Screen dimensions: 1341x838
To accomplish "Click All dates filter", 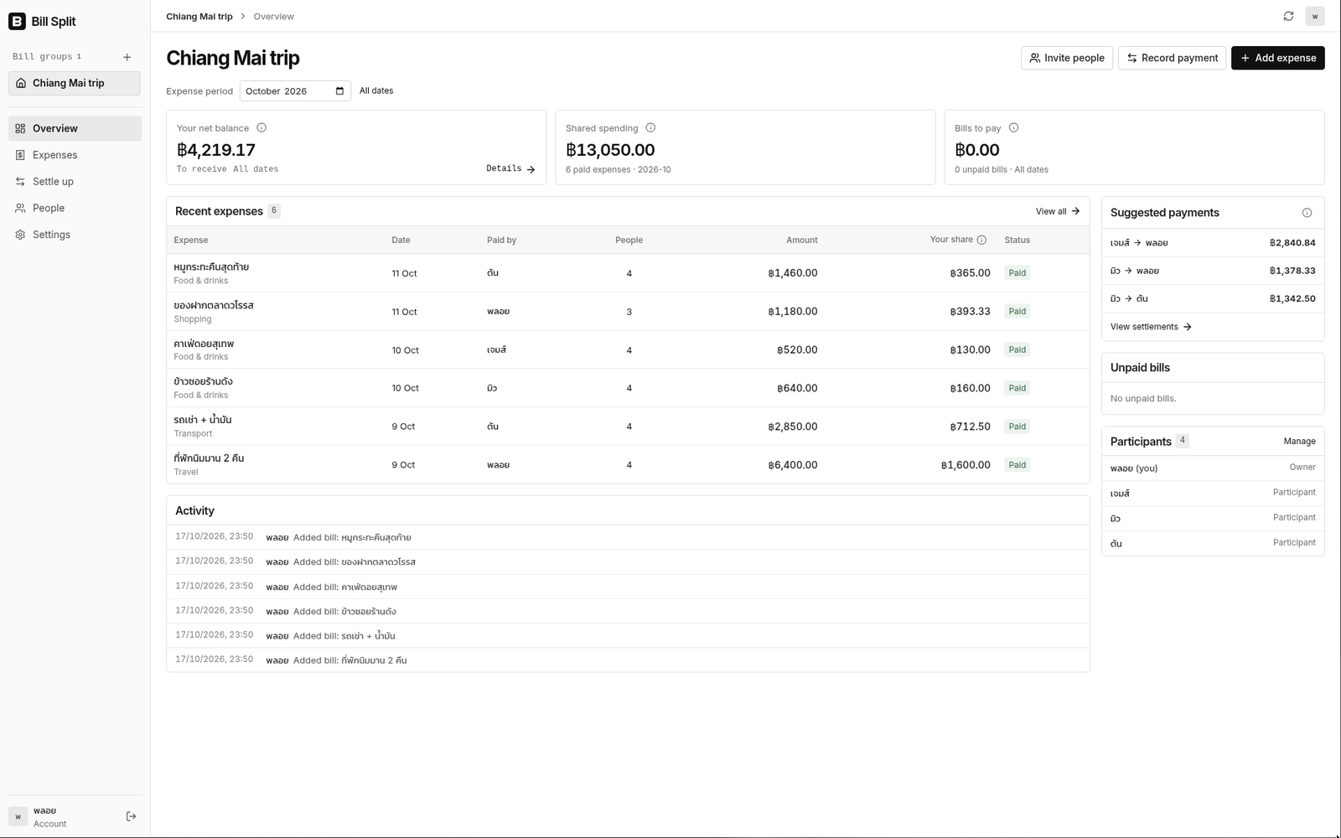I will click(x=376, y=91).
